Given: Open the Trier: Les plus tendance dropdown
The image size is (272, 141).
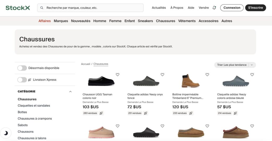Looking at the screenshot, I should click(235, 65).
